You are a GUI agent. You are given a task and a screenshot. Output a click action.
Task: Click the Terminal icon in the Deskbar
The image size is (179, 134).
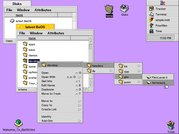tap(152, 14)
